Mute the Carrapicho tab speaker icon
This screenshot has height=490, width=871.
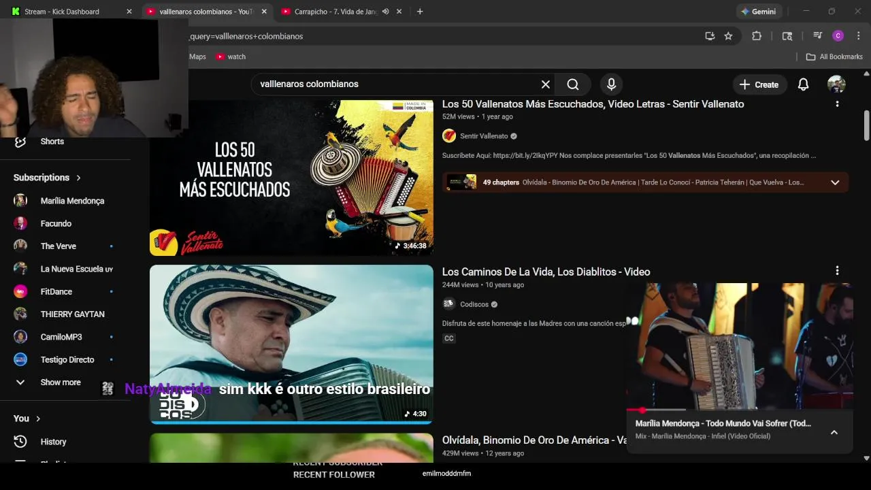386,12
